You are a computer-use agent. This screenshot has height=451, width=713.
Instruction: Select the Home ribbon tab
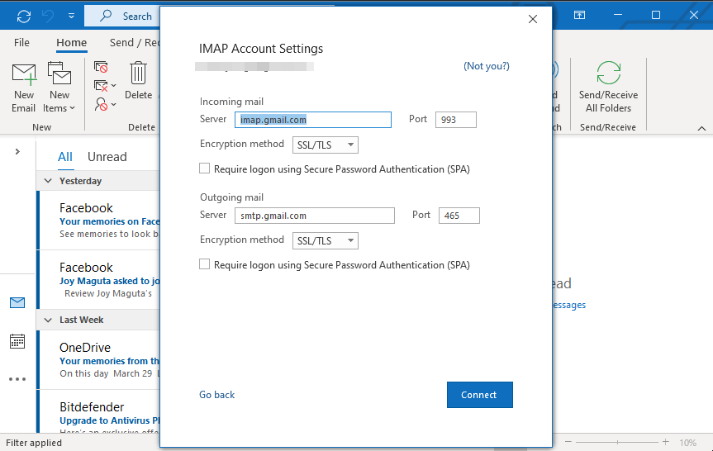71,43
